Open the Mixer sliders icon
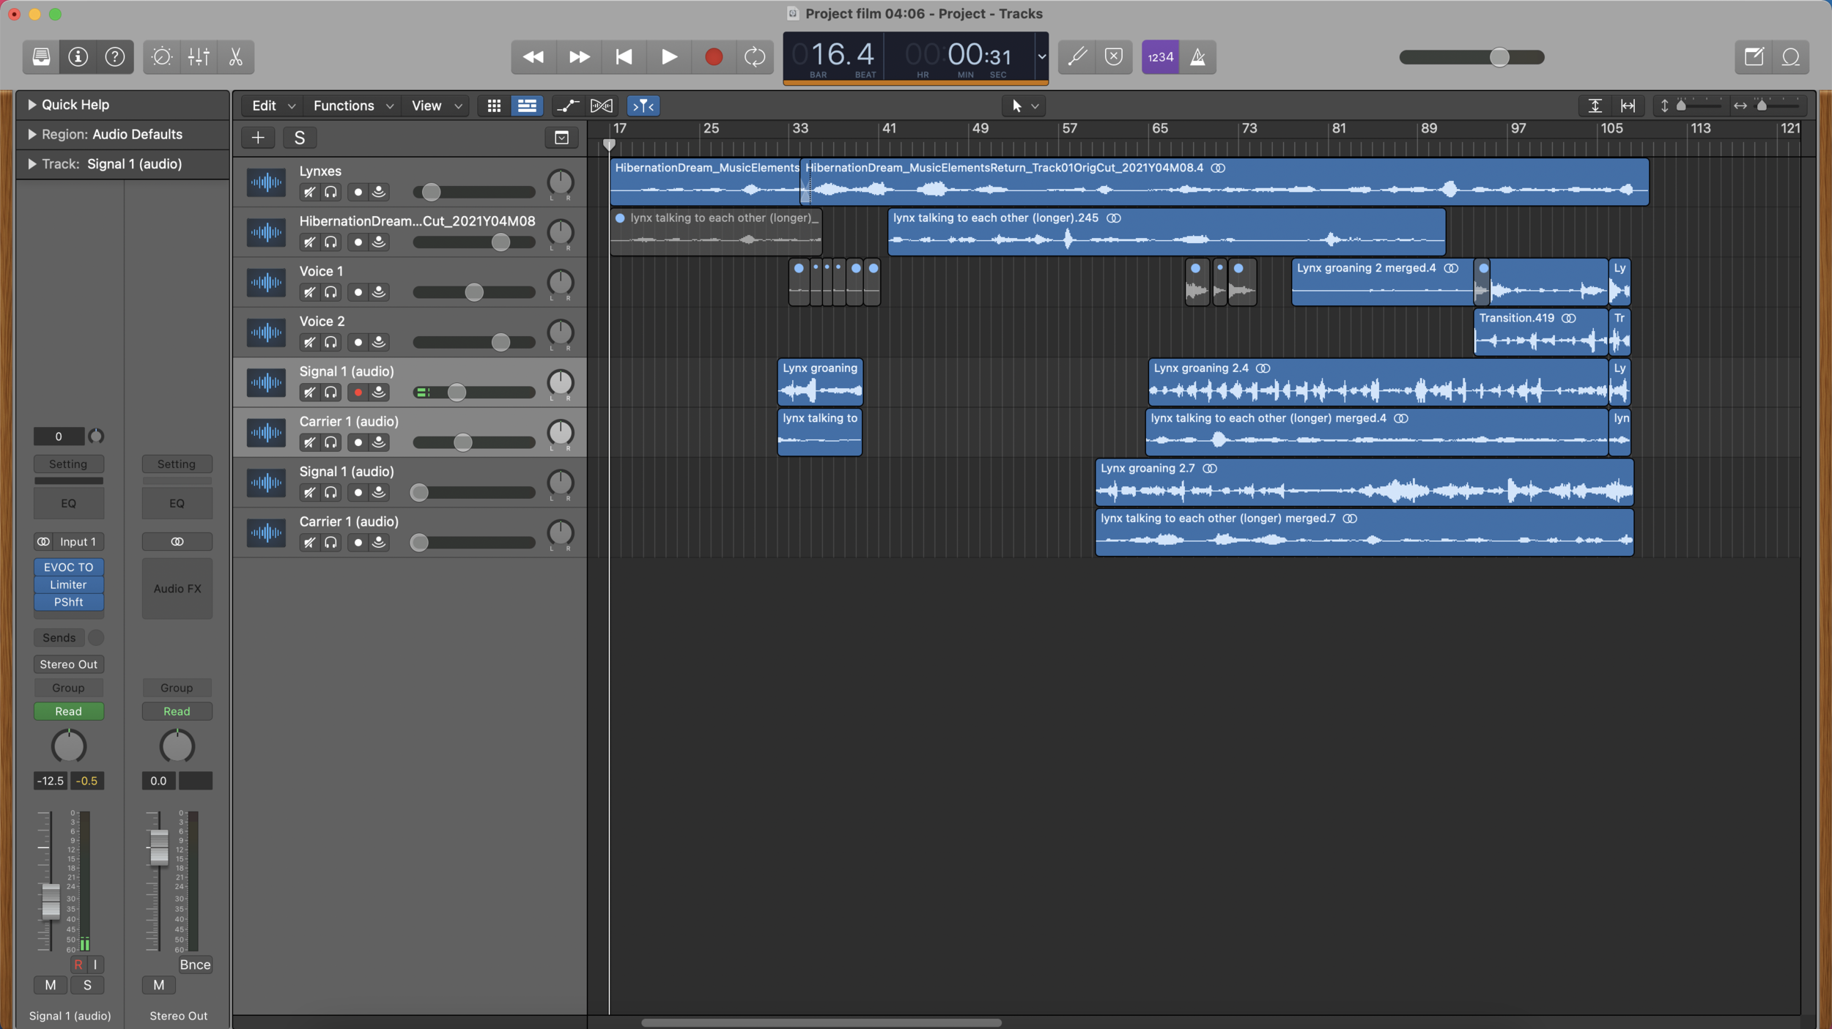 tap(199, 56)
